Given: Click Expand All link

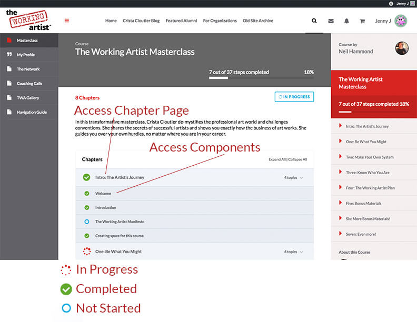Looking at the screenshot, I should pos(277,159).
